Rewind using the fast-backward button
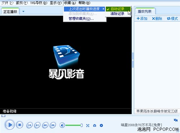Screen dimensions: 180x133 pyautogui.click(x=45, y=125)
